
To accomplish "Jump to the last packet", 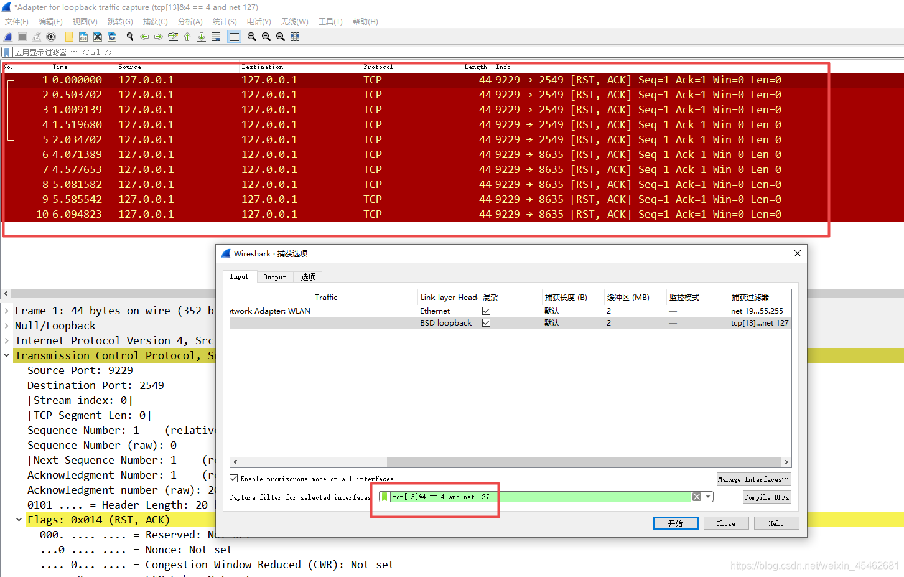I will pyautogui.click(x=202, y=37).
